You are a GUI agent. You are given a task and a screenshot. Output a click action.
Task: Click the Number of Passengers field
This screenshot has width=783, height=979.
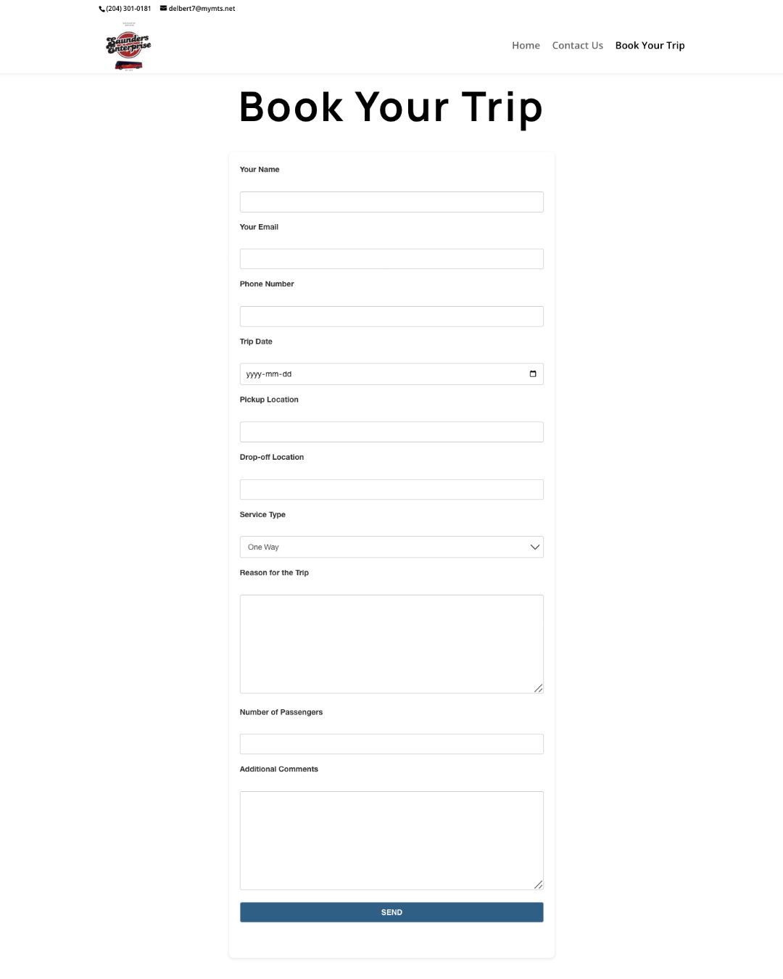click(391, 744)
